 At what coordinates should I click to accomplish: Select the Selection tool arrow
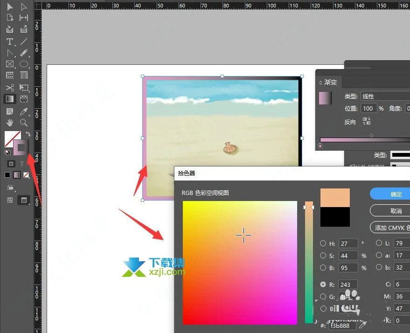click(10, 7)
